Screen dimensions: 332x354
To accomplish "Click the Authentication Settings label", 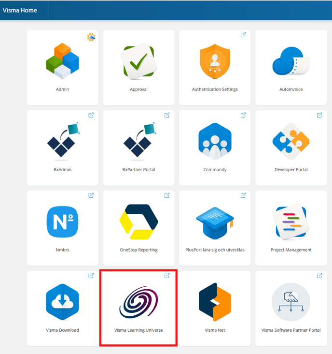I will click(215, 89).
